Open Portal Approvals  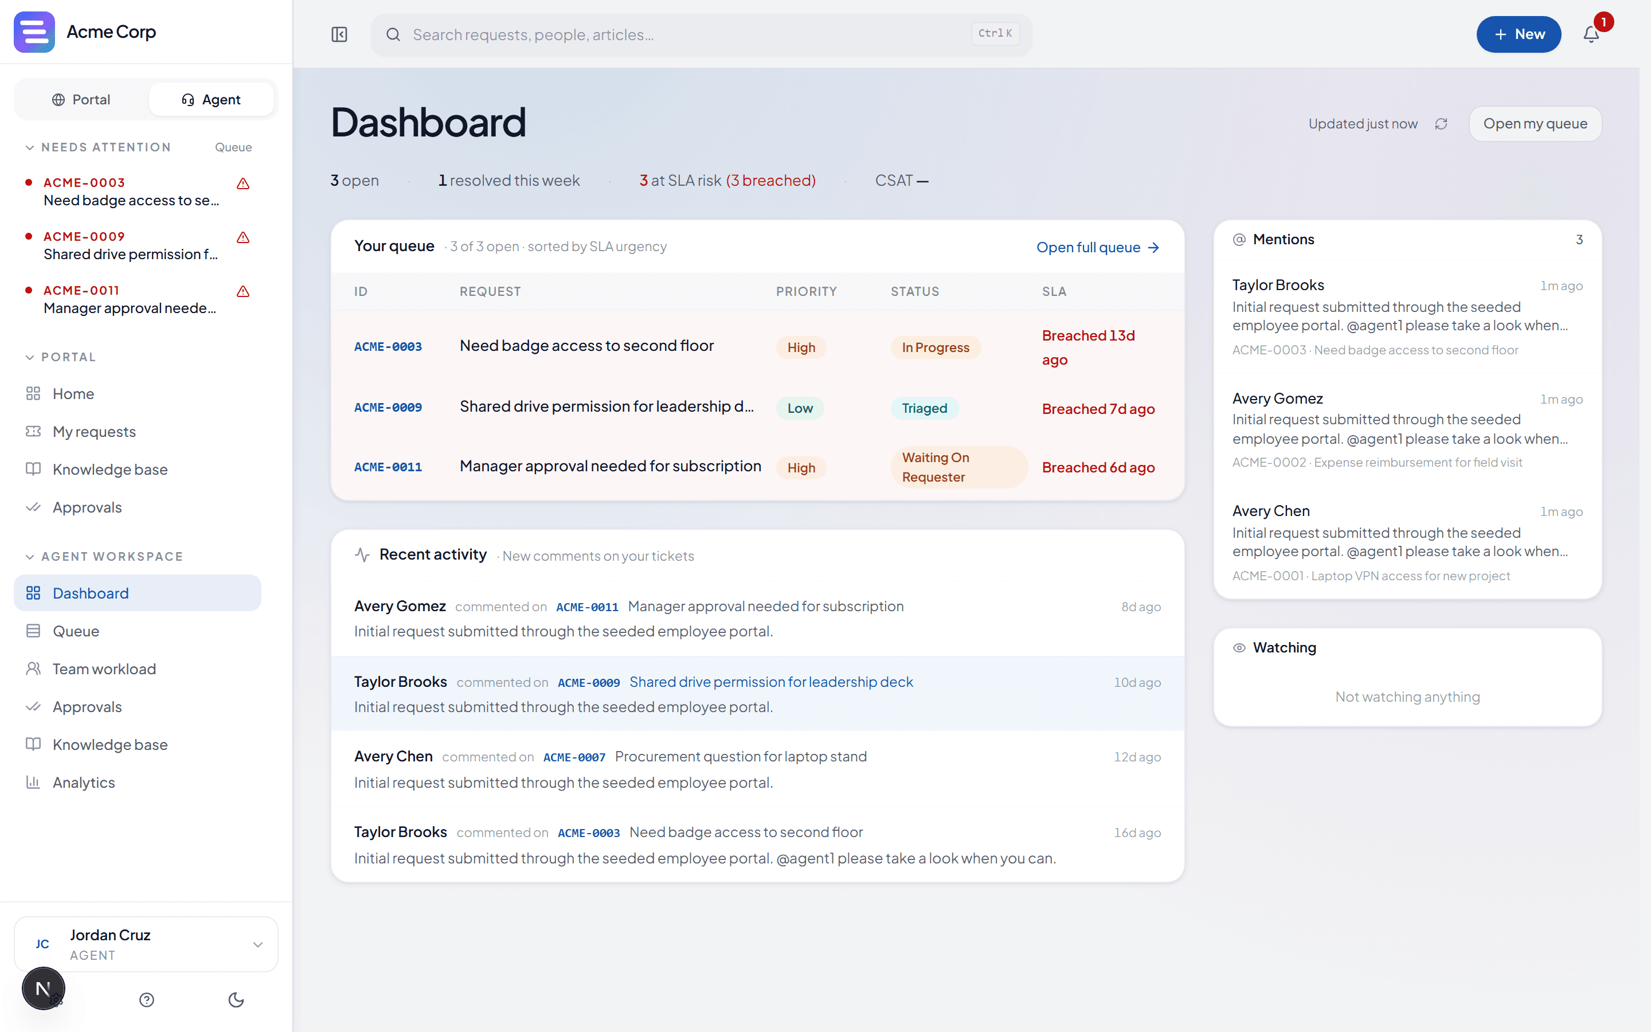pyautogui.click(x=137, y=507)
